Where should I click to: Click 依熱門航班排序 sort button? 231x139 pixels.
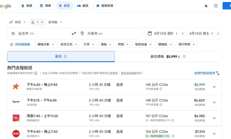[207, 73]
